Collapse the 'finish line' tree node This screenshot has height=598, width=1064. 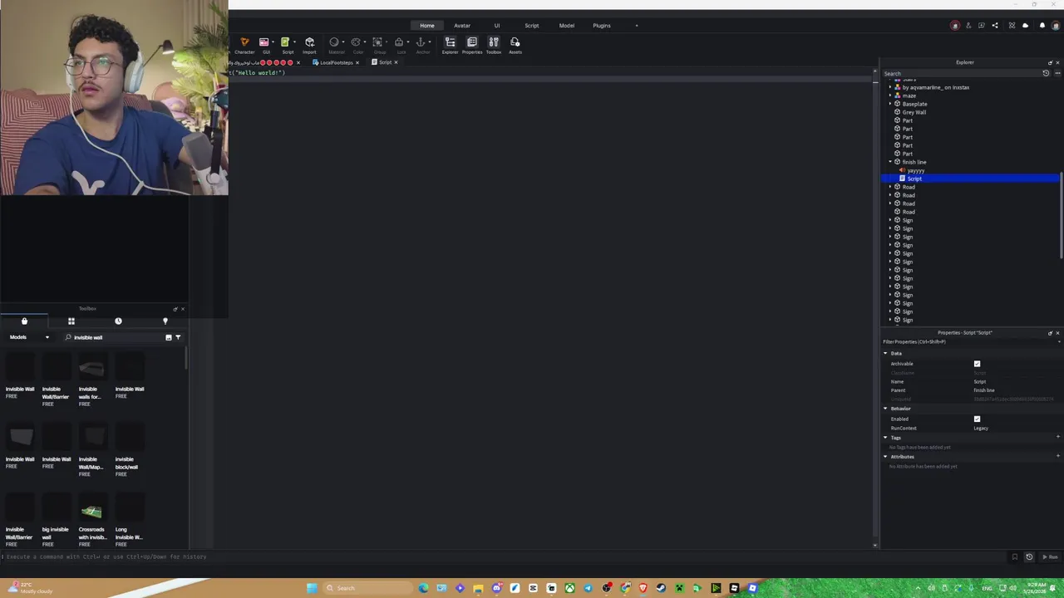[890, 162]
